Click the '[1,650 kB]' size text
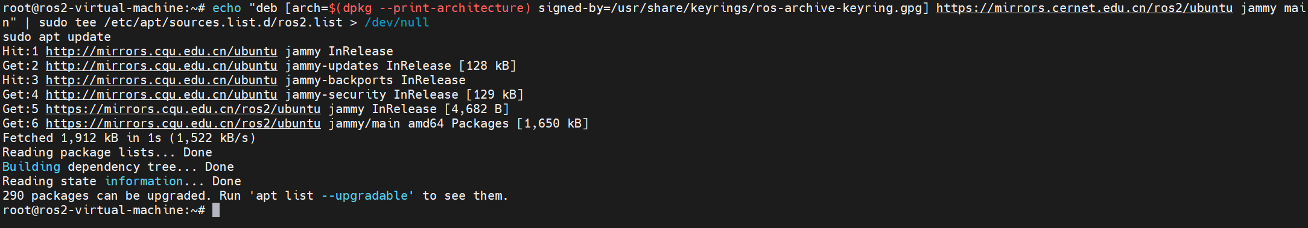 [x=553, y=124]
